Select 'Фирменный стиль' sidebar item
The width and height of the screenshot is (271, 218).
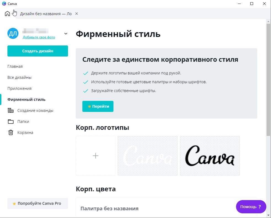[x=26, y=99]
